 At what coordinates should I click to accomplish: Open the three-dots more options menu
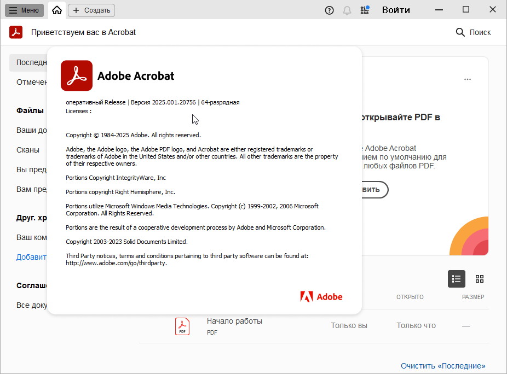(467, 79)
